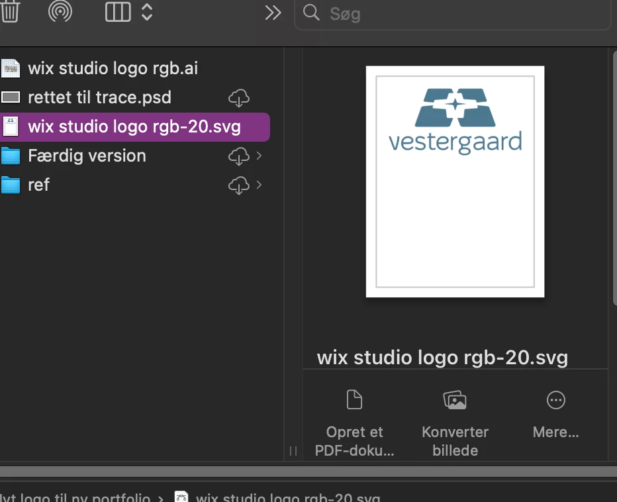Open AirDrop from the toolbar icon
Viewport: 617px width, 502px height.
coord(60,11)
